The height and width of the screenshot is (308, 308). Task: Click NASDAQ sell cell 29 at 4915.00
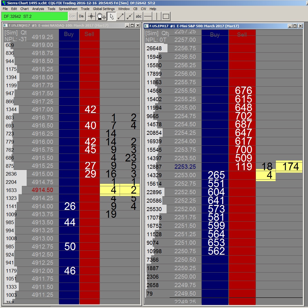coord(90,174)
